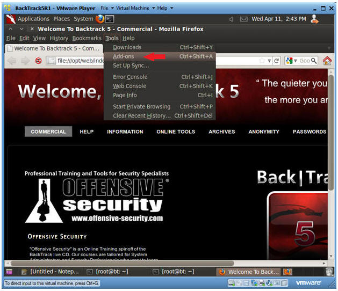338x291 pixels.
Task: Click the list all tabs arrow
Action: pos(329,48)
